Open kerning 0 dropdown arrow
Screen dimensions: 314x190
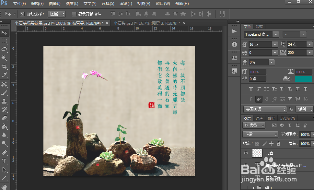[275, 53]
